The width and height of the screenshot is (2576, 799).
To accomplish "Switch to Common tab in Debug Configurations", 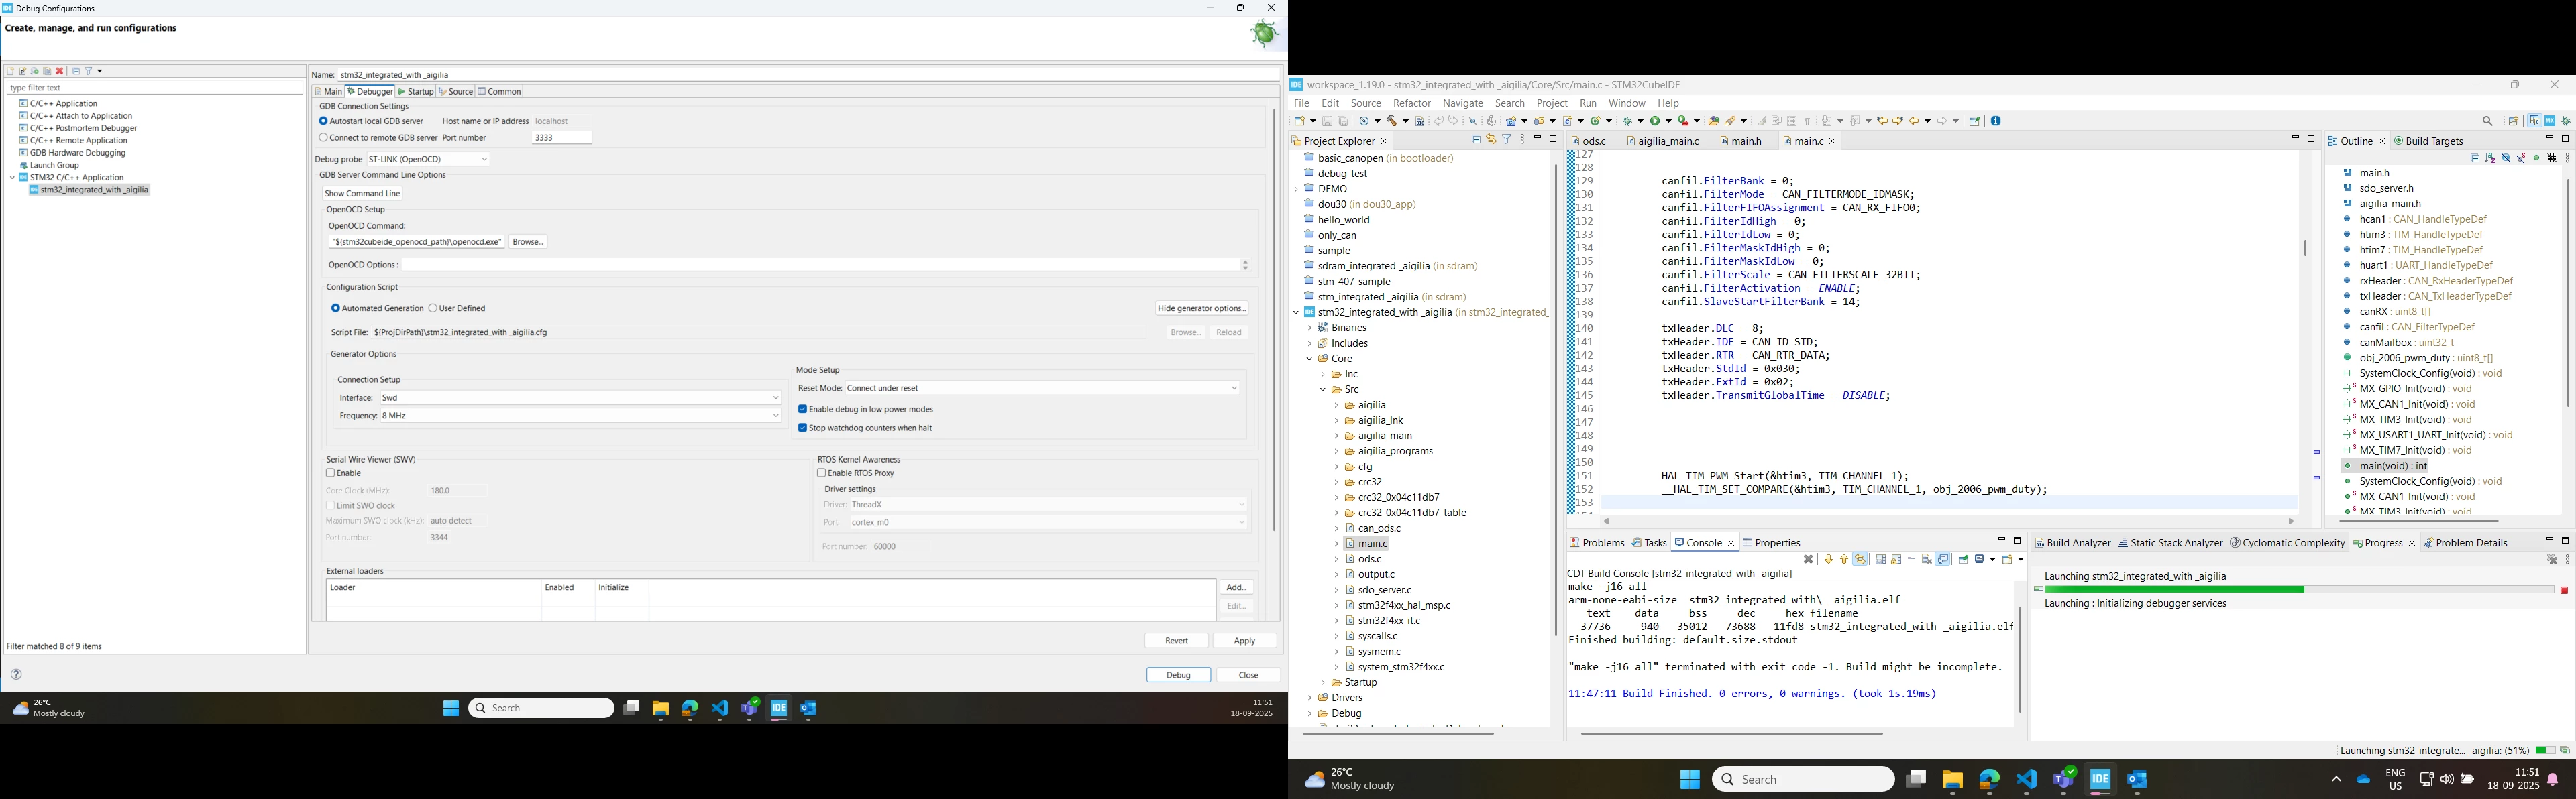I will tap(500, 92).
